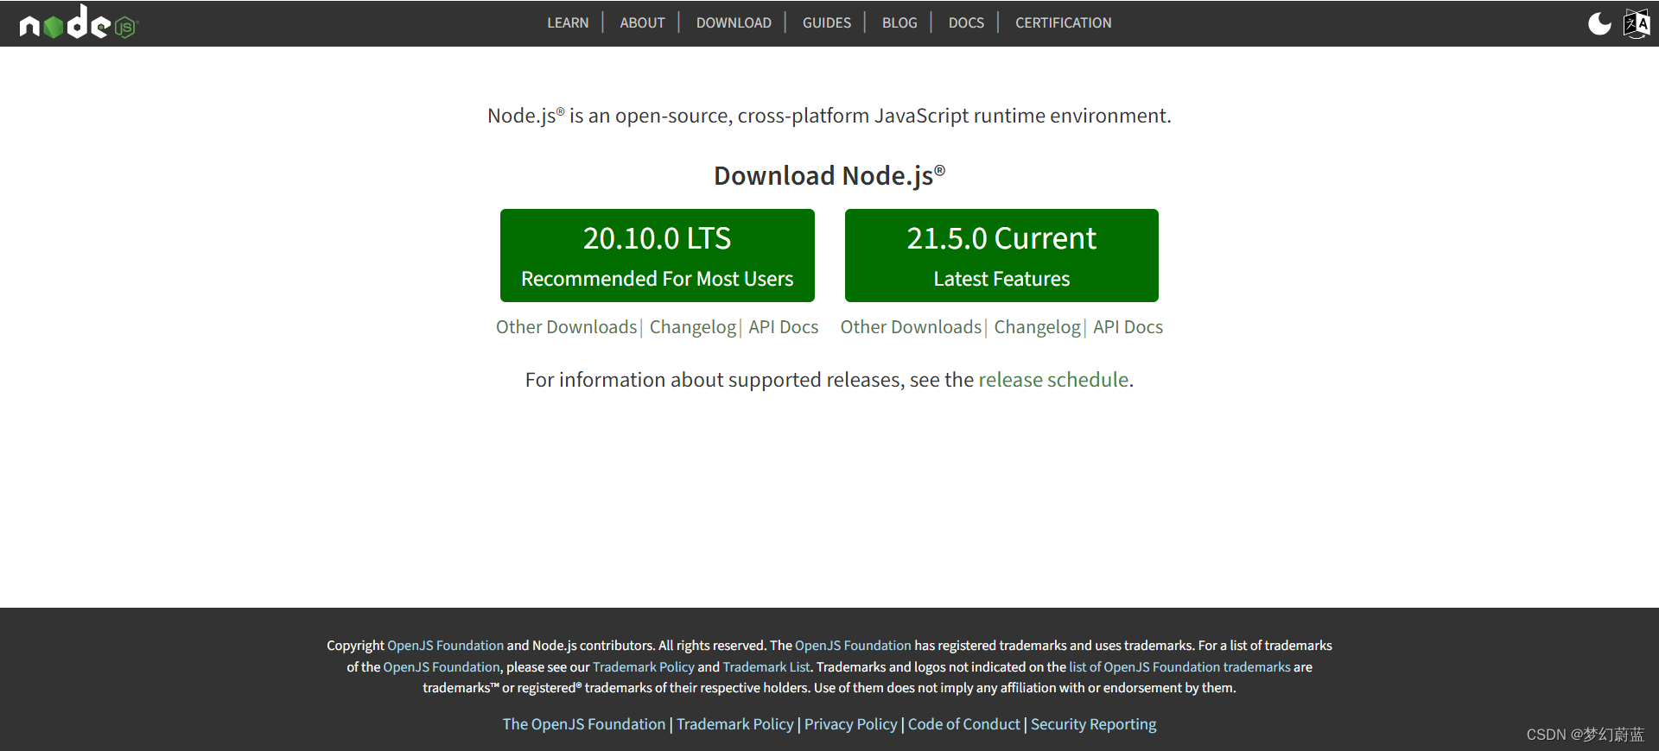Download the 21.5.0 Current version
1659x751 pixels.
point(1001,256)
